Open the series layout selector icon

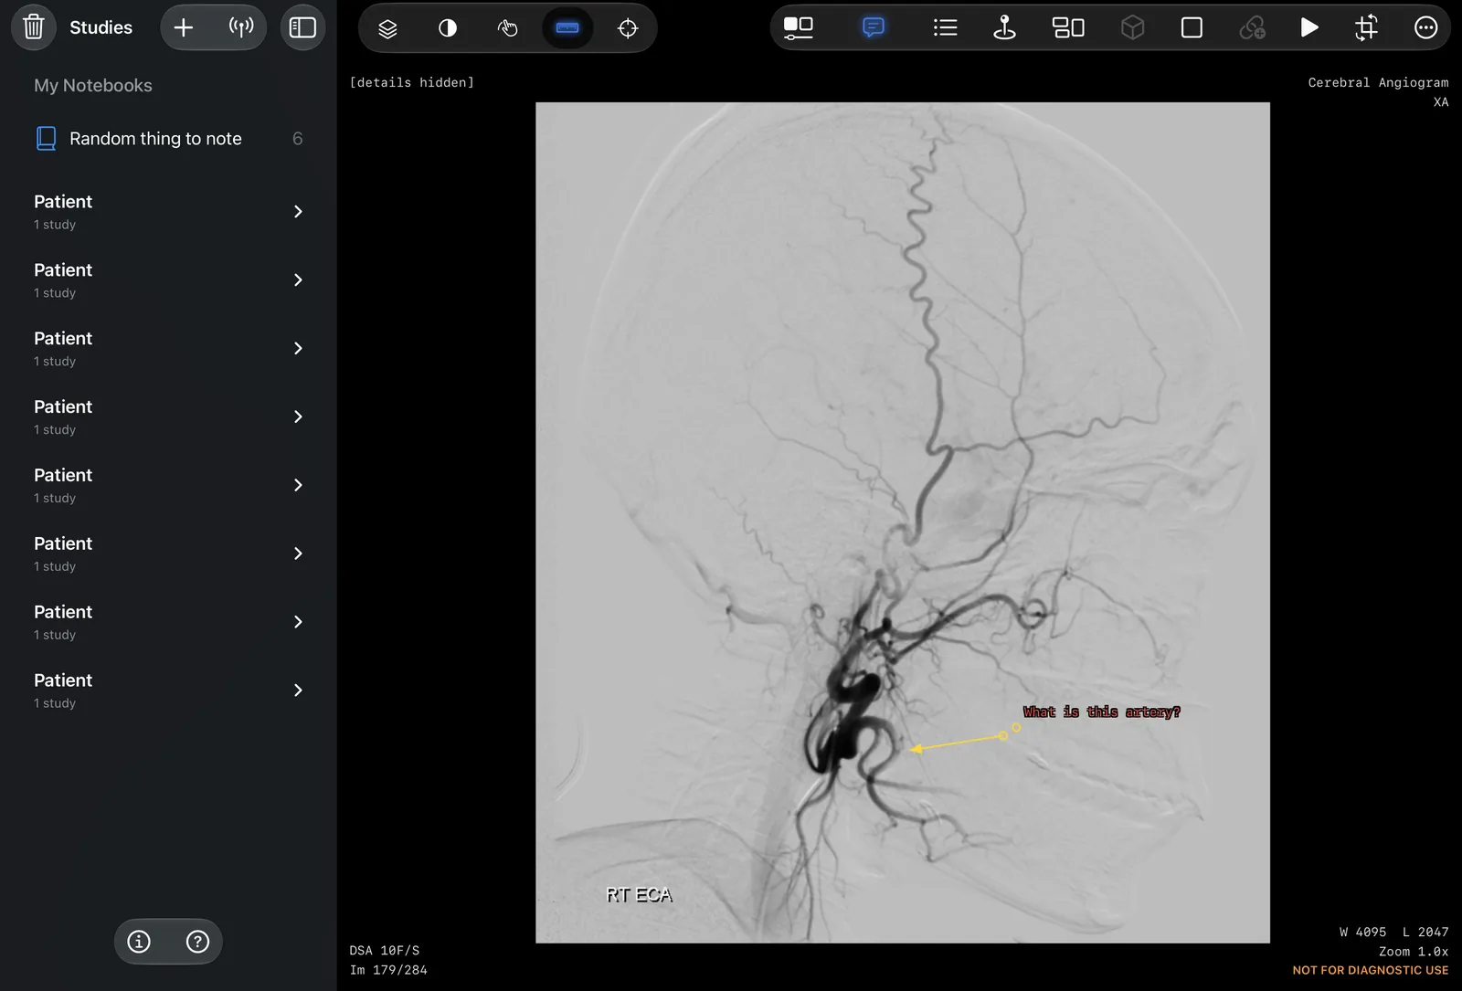click(799, 28)
